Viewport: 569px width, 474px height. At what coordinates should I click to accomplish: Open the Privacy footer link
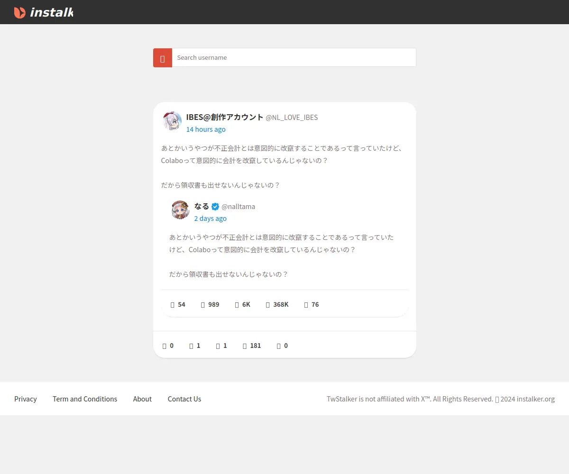pyautogui.click(x=26, y=399)
